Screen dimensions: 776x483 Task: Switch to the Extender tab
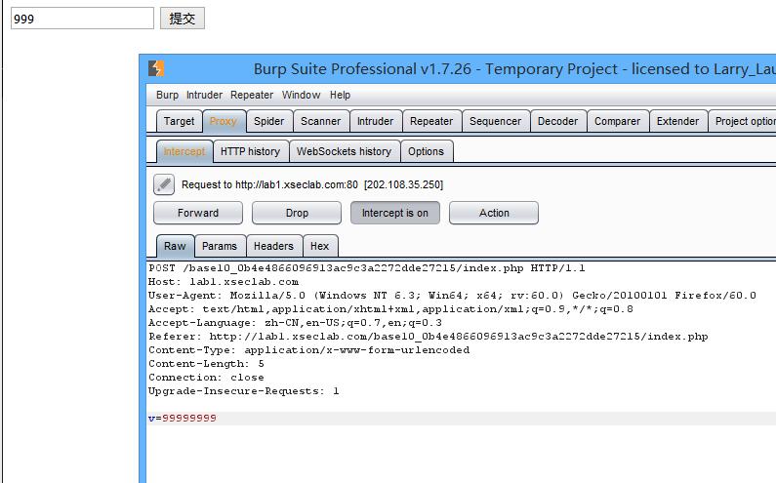tap(678, 121)
